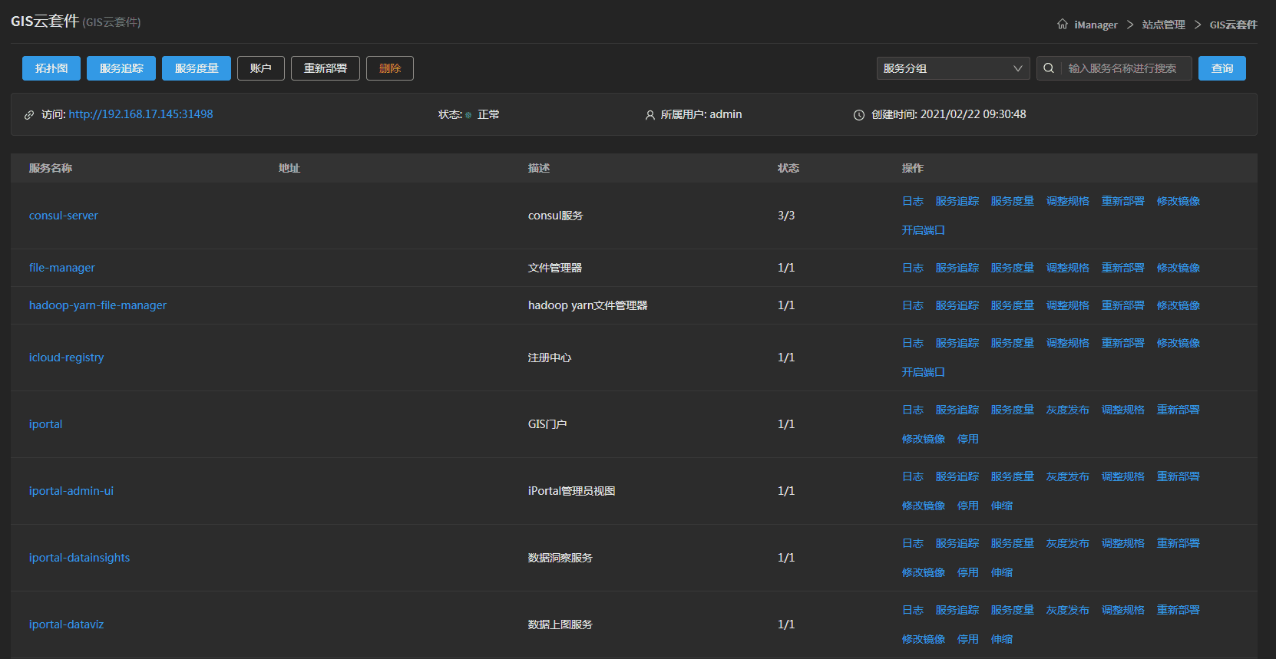
Task: Open the 拓扑图 topology view
Action: pos(51,68)
